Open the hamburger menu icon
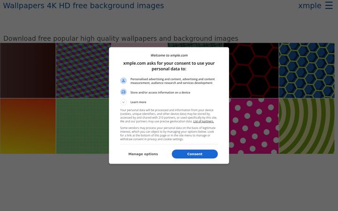This screenshot has height=211, width=338. pyautogui.click(x=329, y=5)
